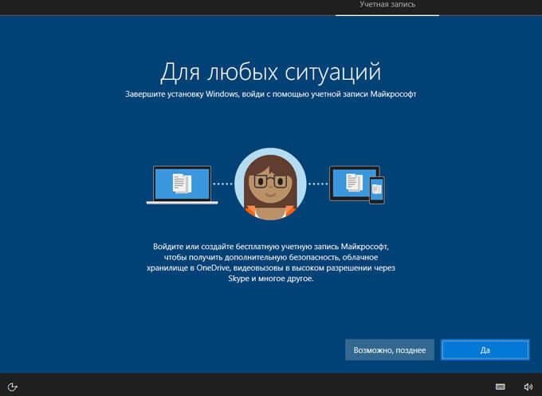
Task: Open the on-screen keyboard icon
Action: [x=501, y=386]
